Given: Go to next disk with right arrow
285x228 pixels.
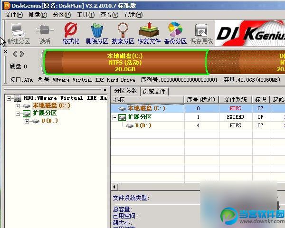Looking at the screenshot, I should click(x=22, y=54).
